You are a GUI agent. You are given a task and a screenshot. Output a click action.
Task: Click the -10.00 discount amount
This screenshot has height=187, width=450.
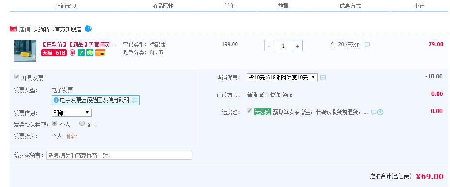click(x=434, y=76)
